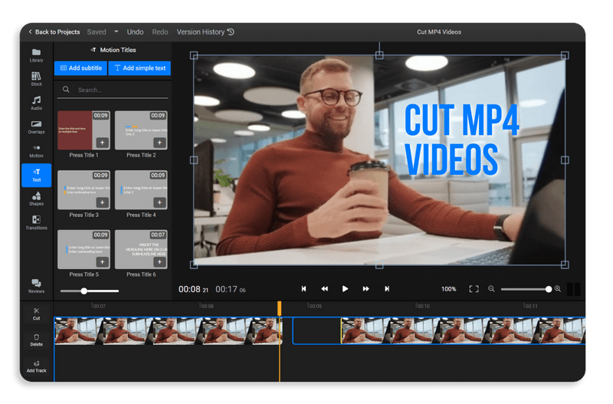
Task: Select the Cut scissors tool
Action: click(x=36, y=314)
